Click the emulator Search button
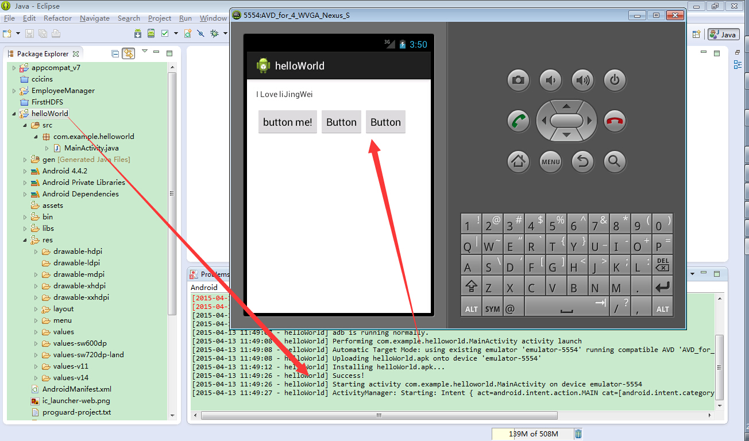749x441 pixels. click(615, 161)
